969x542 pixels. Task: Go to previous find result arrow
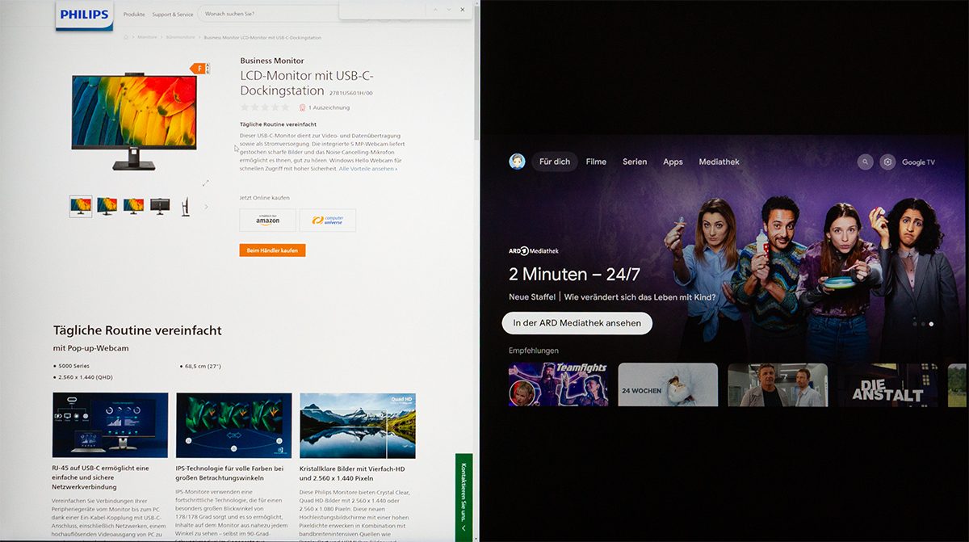pyautogui.click(x=435, y=10)
